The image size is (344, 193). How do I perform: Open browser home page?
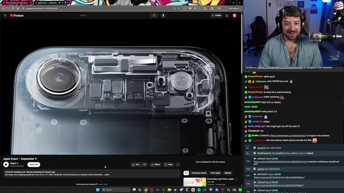[17, 8]
